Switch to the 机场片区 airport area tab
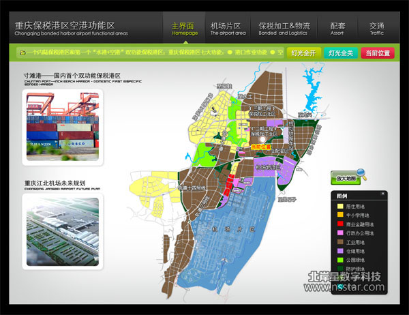The image size is (409, 315). point(226,28)
